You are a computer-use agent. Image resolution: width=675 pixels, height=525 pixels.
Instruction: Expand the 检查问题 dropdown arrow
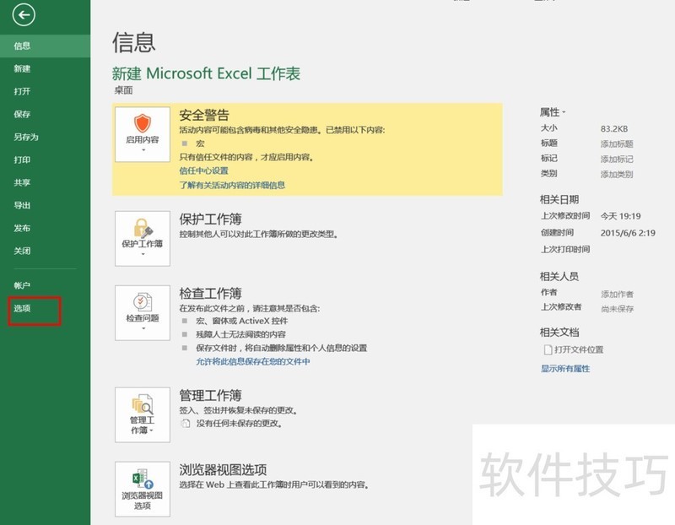pyautogui.click(x=143, y=328)
